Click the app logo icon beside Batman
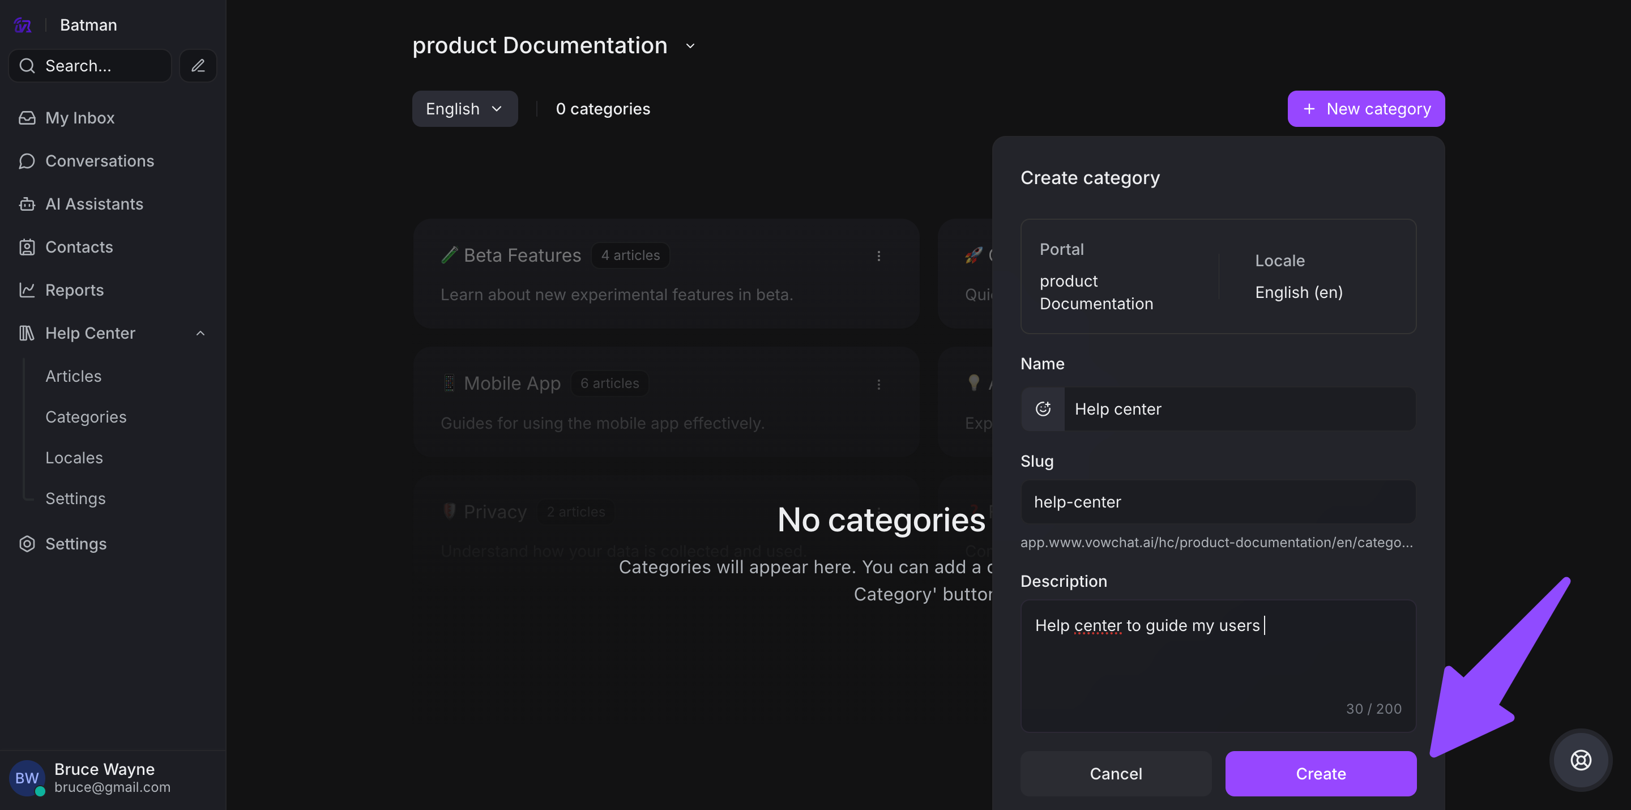 [x=23, y=25]
